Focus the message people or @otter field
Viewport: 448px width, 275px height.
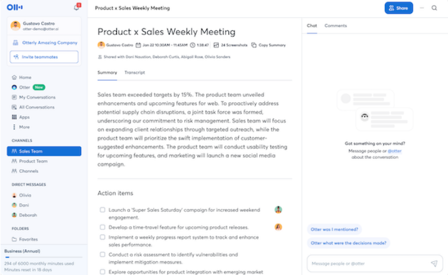(x=367, y=263)
